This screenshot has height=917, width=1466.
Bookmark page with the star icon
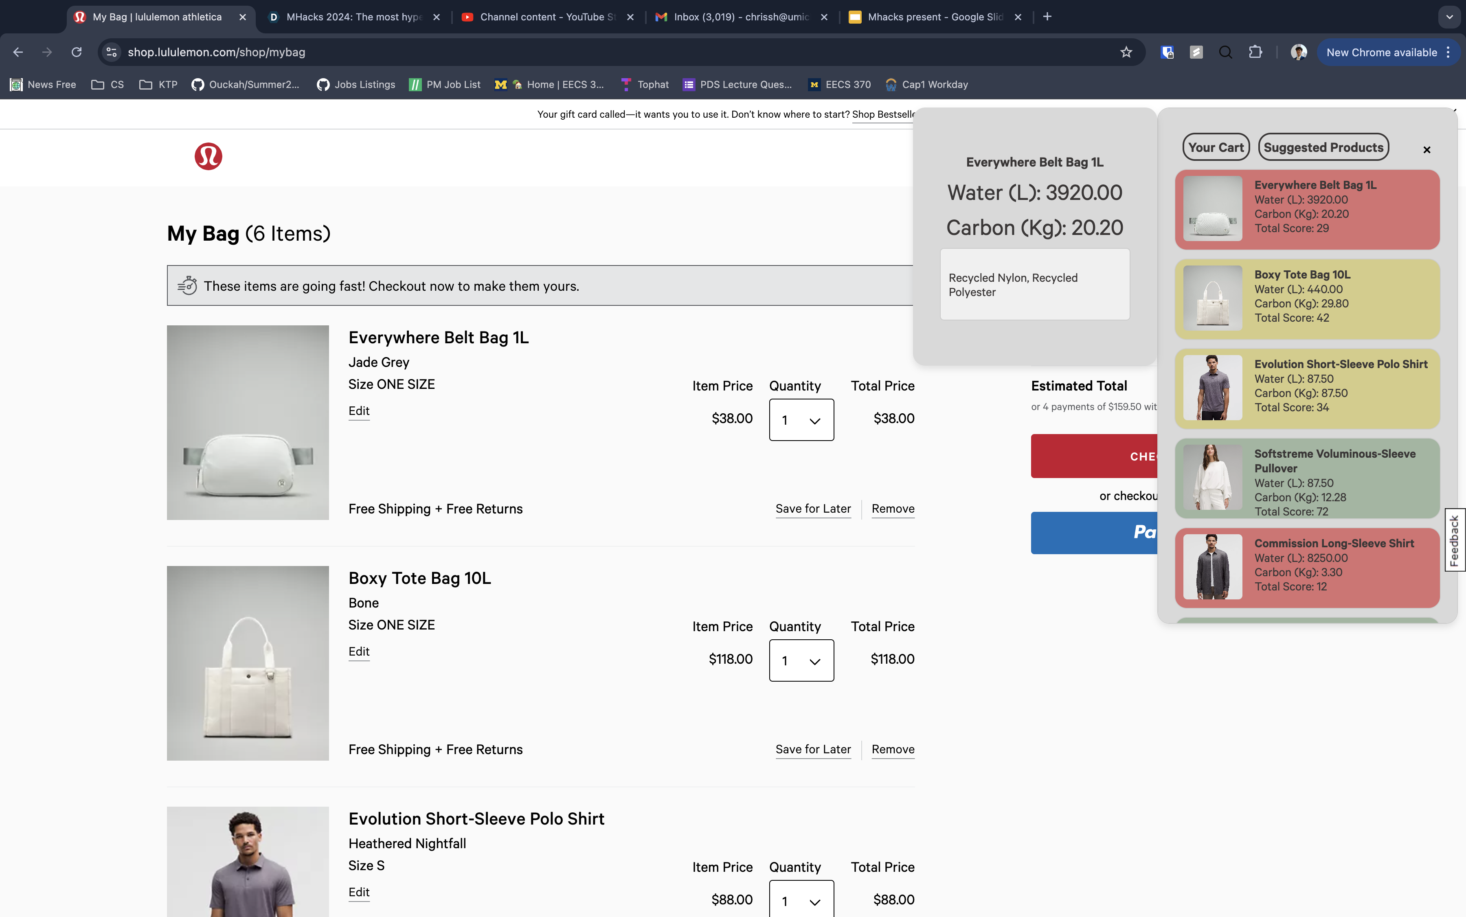pyautogui.click(x=1126, y=52)
